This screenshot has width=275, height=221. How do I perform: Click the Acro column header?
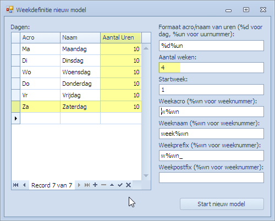[x=40, y=37]
